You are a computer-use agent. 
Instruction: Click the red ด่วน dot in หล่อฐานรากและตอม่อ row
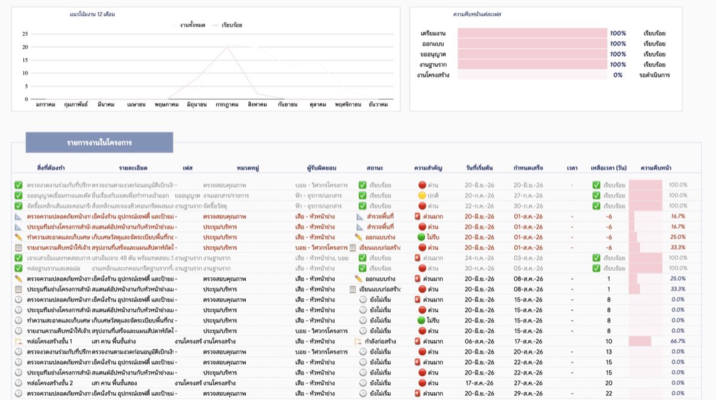coord(422,268)
